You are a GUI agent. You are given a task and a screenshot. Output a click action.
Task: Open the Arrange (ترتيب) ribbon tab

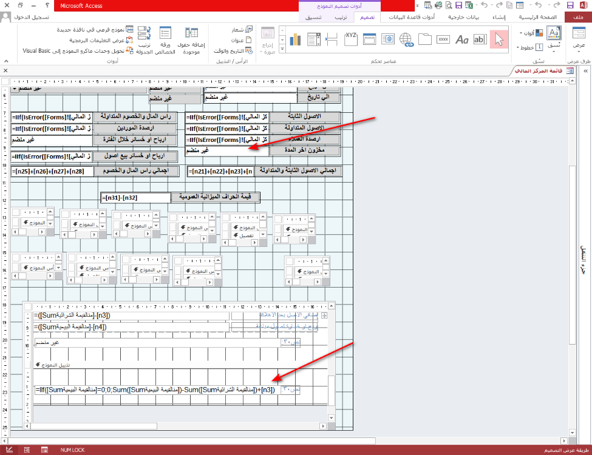pyautogui.click(x=341, y=18)
